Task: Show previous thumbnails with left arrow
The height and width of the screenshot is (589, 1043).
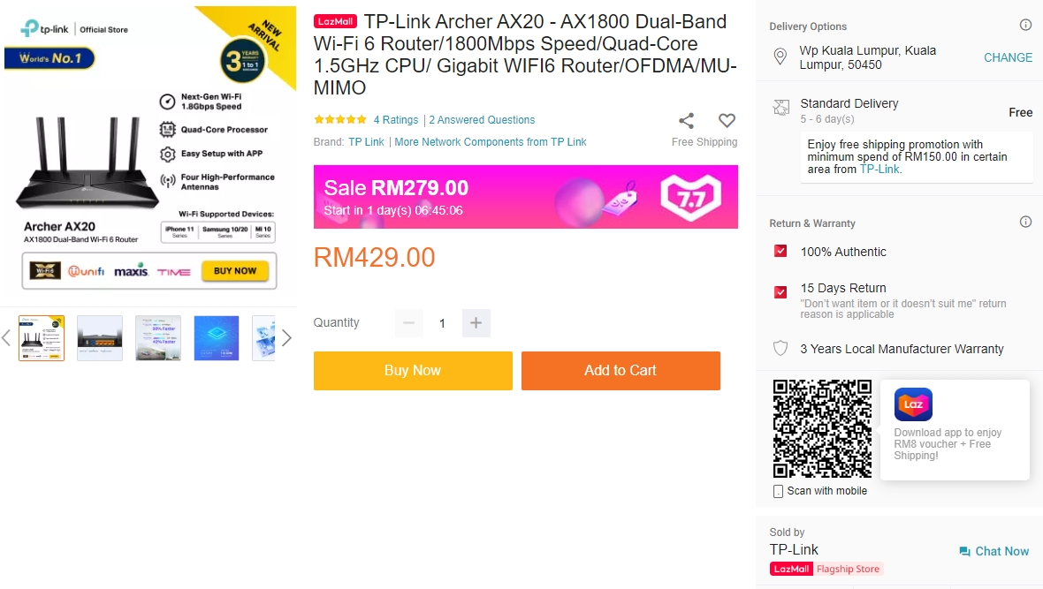Action: [x=6, y=338]
